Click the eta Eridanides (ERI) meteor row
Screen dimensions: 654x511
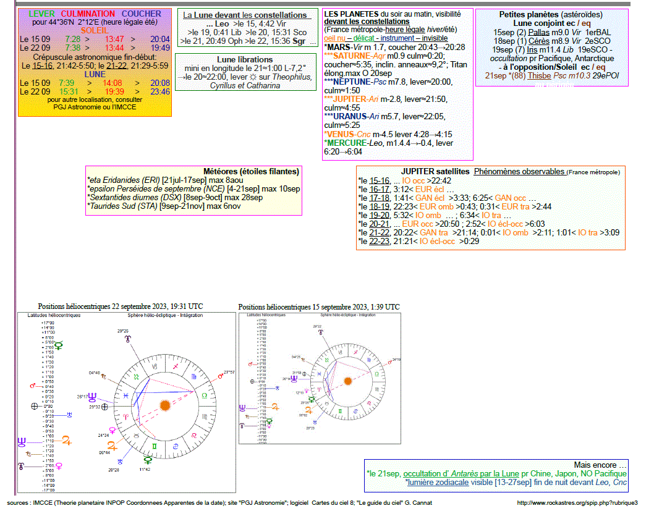pos(165,180)
